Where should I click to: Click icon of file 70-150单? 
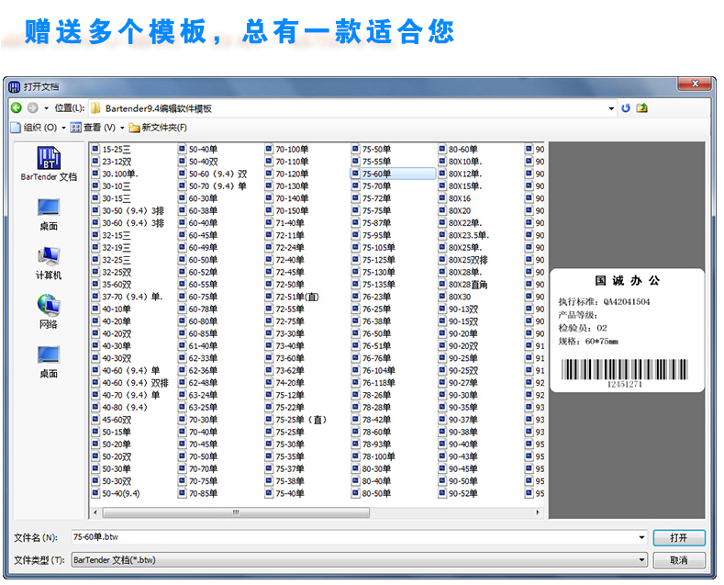click(269, 210)
